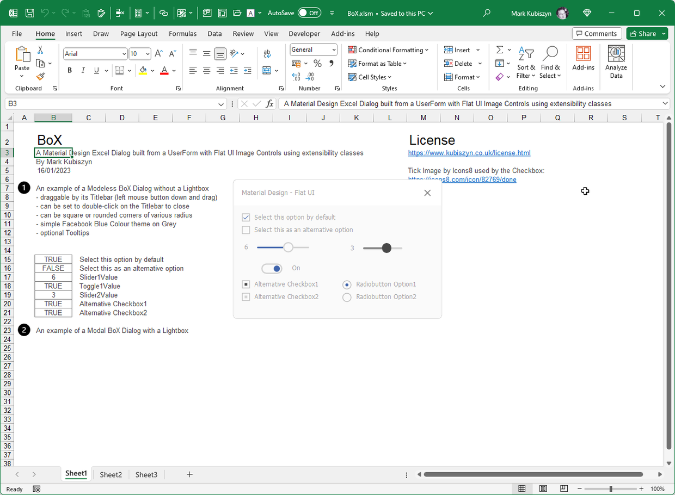Select the Sheet2 tab
The image size is (675, 495).
pyautogui.click(x=111, y=474)
